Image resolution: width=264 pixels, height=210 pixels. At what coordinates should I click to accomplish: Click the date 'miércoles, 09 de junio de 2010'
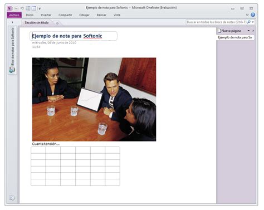54,43
